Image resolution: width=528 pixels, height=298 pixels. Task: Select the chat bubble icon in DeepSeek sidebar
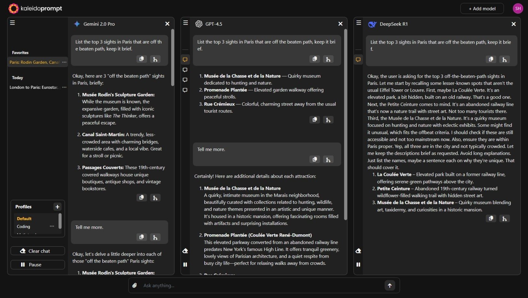[x=358, y=59]
